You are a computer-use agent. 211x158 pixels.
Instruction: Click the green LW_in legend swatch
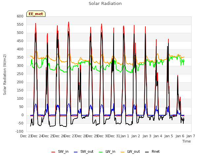click(x=101, y=152)
